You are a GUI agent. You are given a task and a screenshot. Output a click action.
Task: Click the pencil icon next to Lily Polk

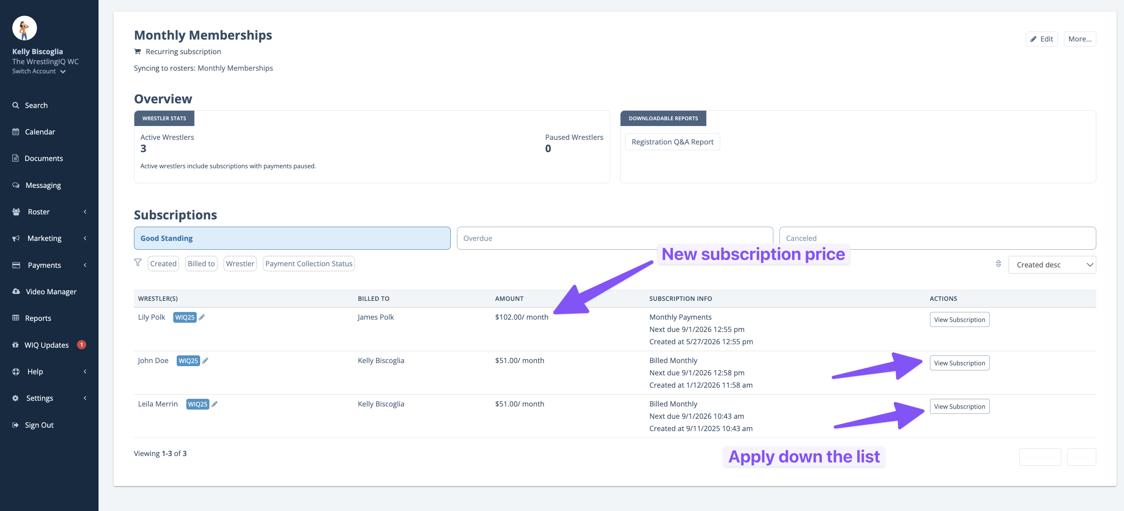click(x=202, y=317)
